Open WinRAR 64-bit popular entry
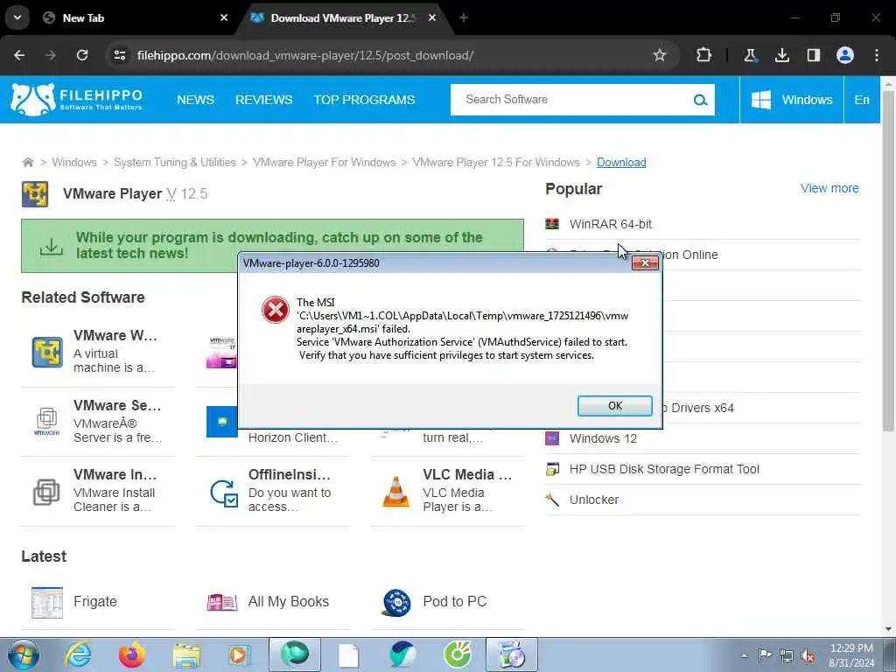 (x=610, y=224)
